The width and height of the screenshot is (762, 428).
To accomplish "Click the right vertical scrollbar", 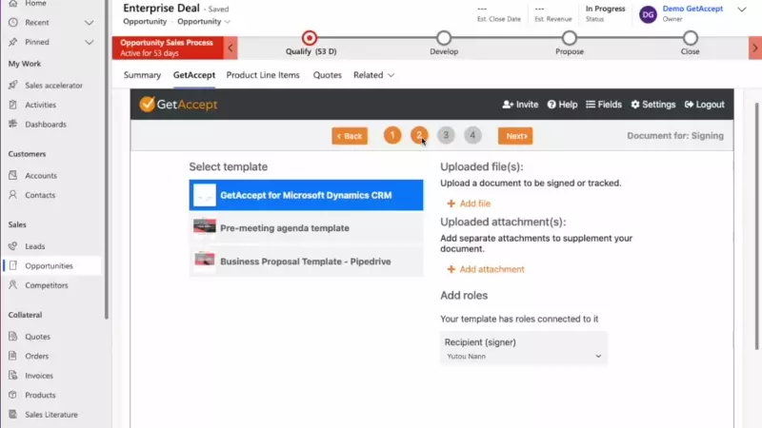I will (x=756, y=225).
